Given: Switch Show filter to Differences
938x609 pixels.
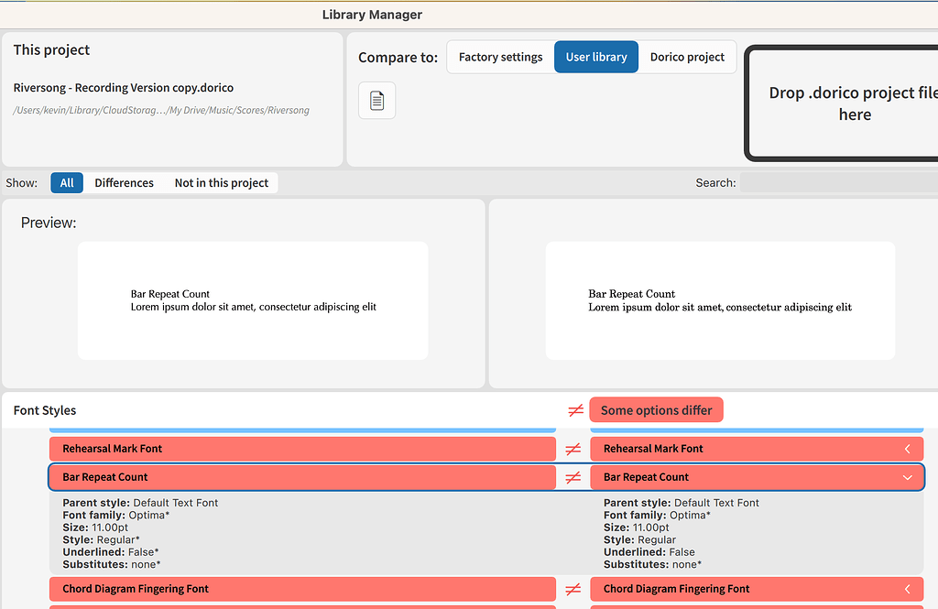Looking at the screenshot, I should [124, 182].
